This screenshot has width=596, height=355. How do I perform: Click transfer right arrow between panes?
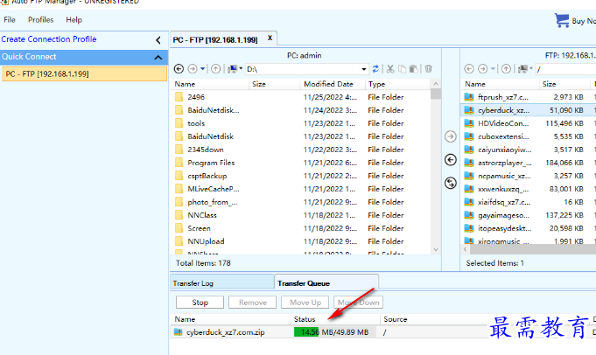(451, 136)
